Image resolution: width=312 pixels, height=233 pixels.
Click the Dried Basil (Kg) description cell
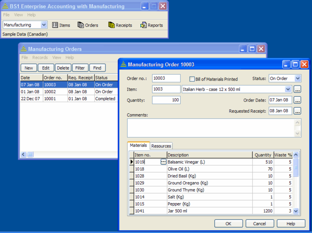tap(210, 176)
